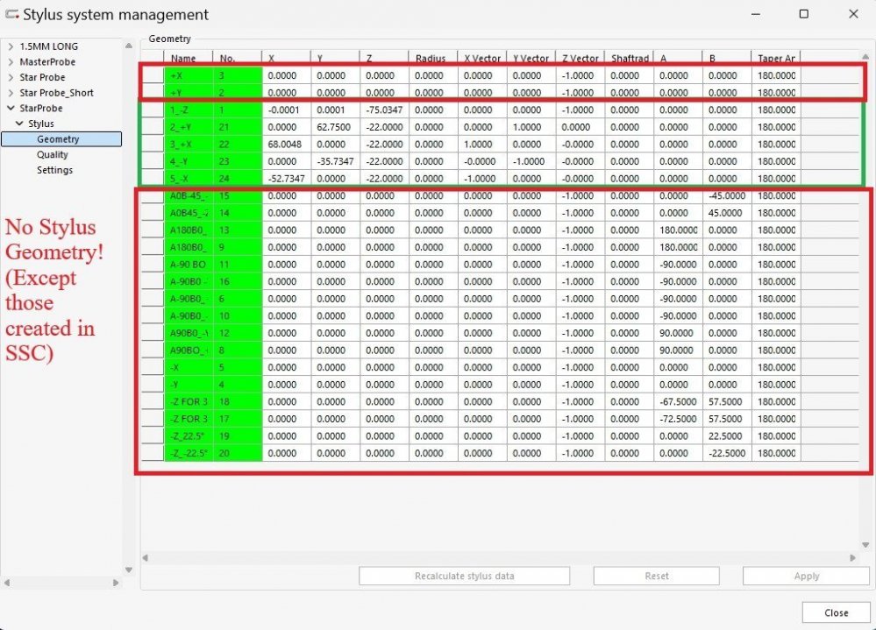Click the Z value -75.0347 cell
The width and height of the screenshot is (876, 630).
(x=383, y=110)
